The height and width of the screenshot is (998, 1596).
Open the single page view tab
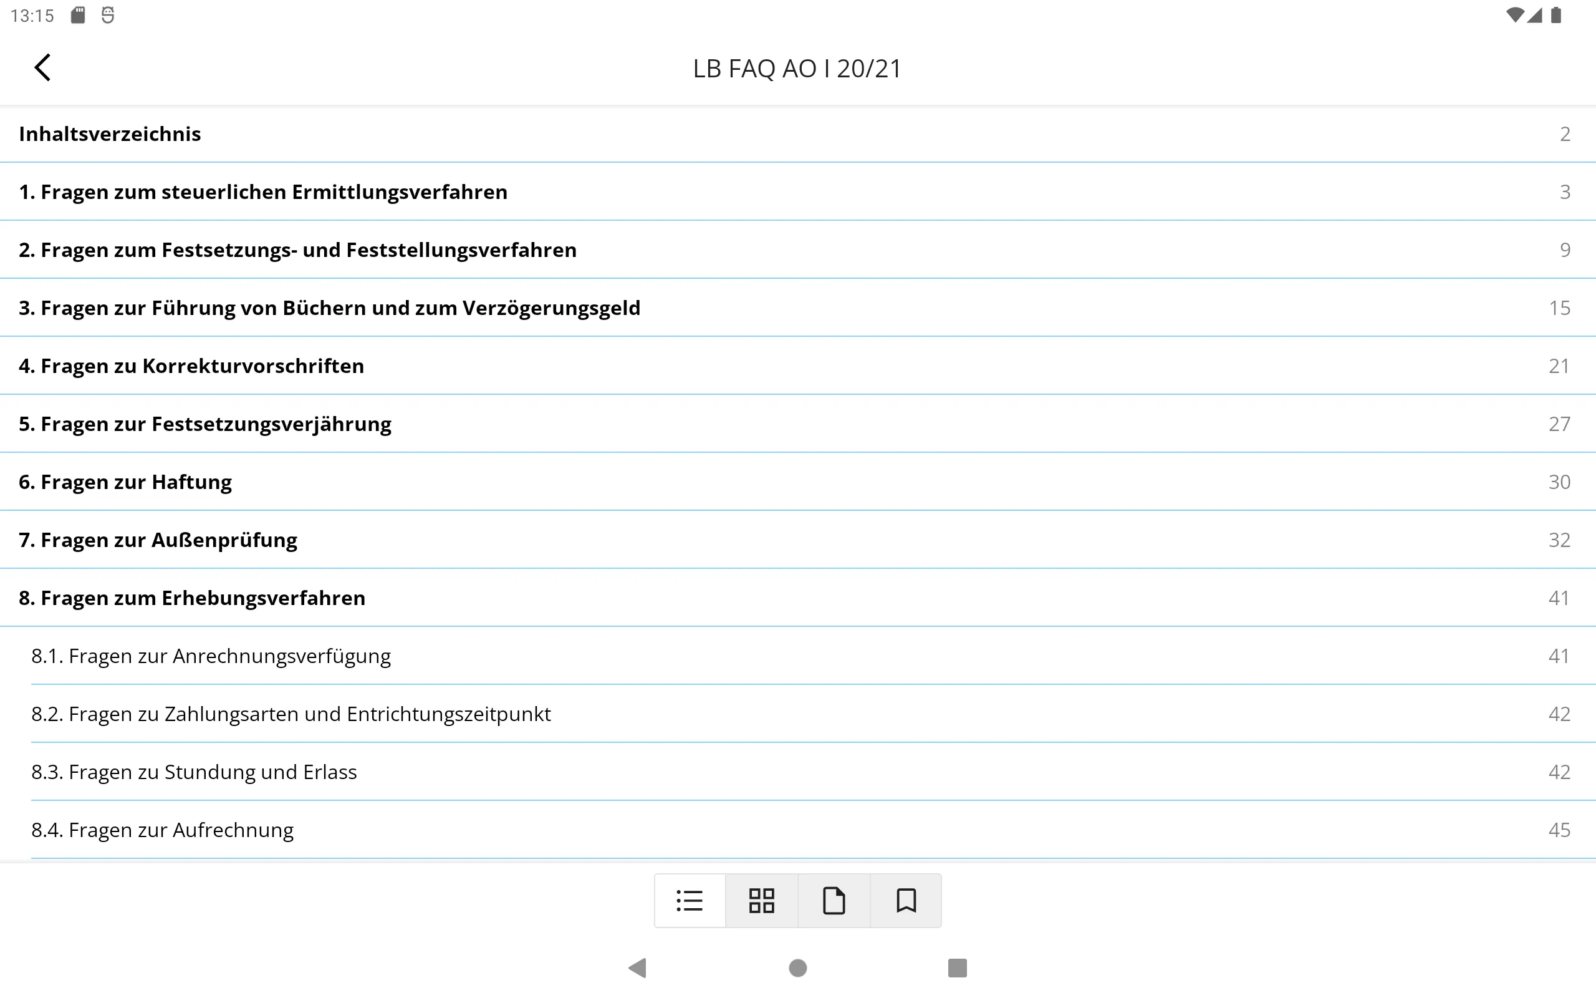coord(834,900)
